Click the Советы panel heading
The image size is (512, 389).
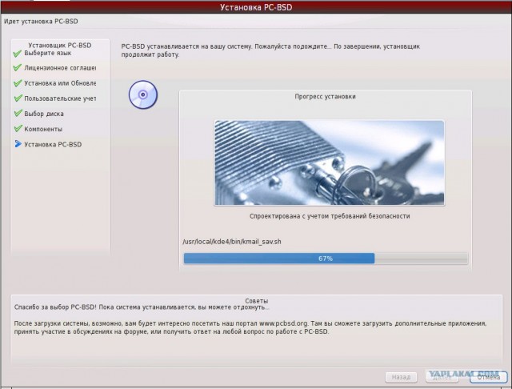click(x=256, y=301)
